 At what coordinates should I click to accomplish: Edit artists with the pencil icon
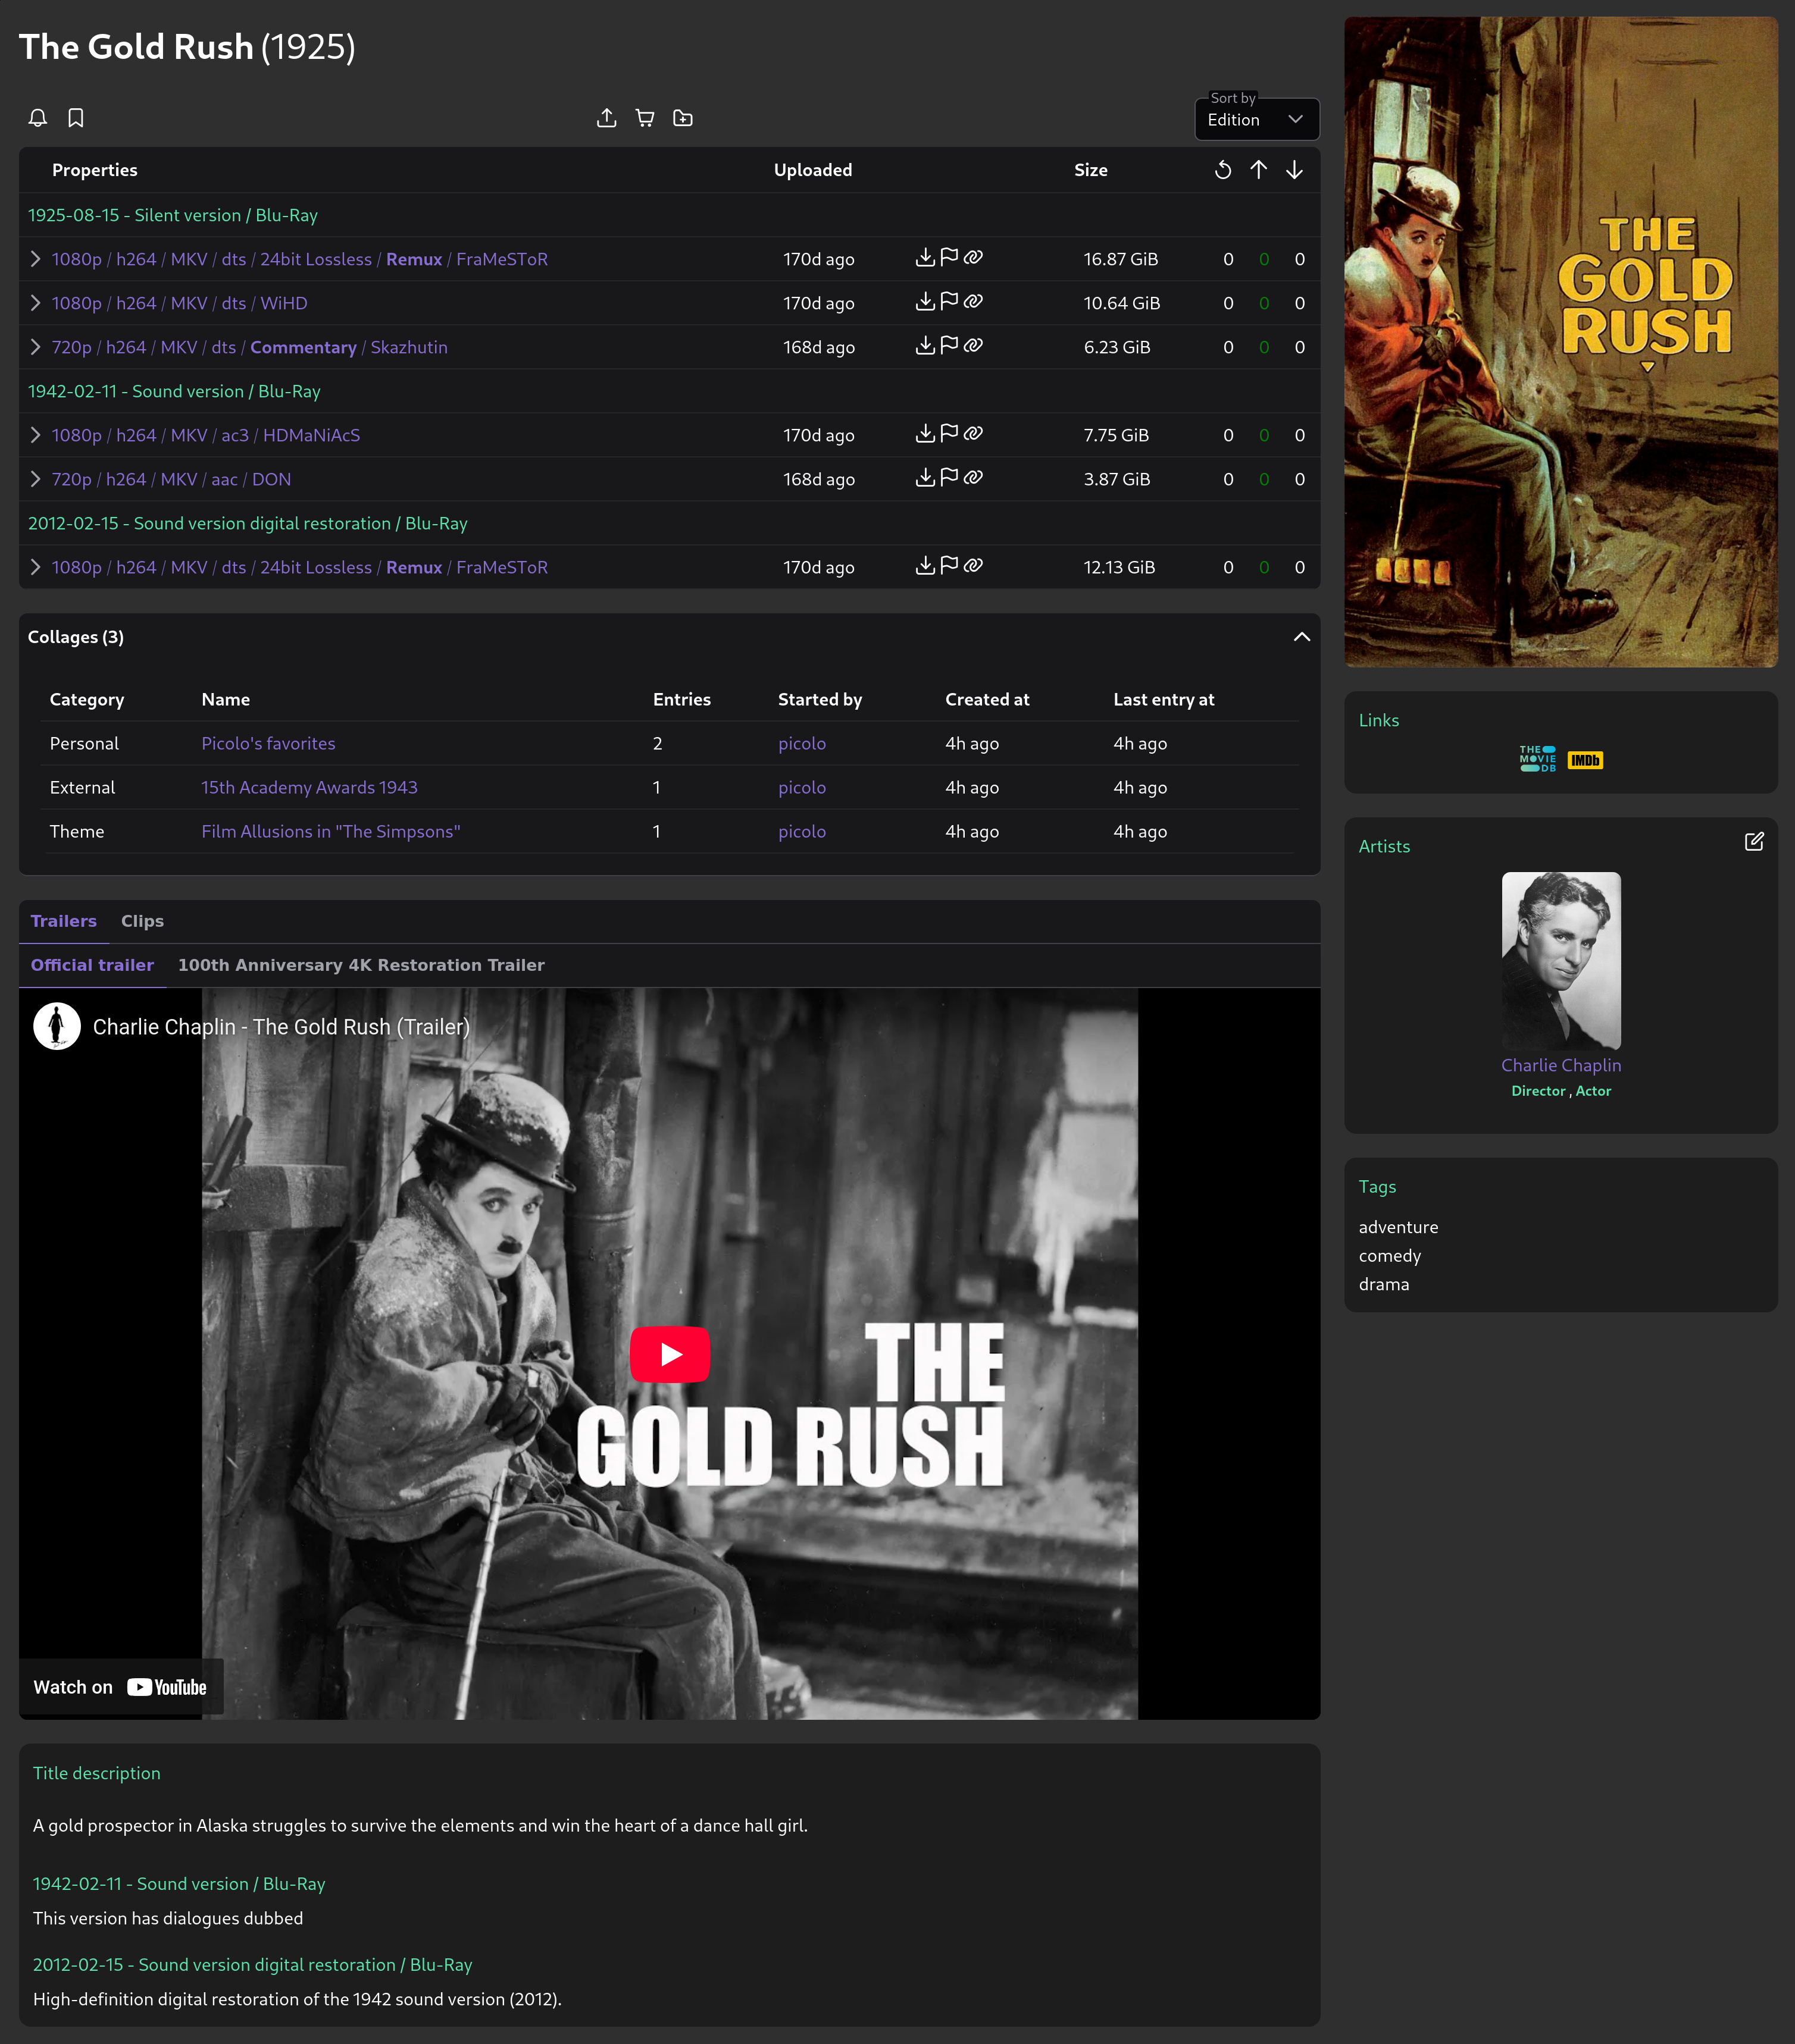pos(1754,842)
